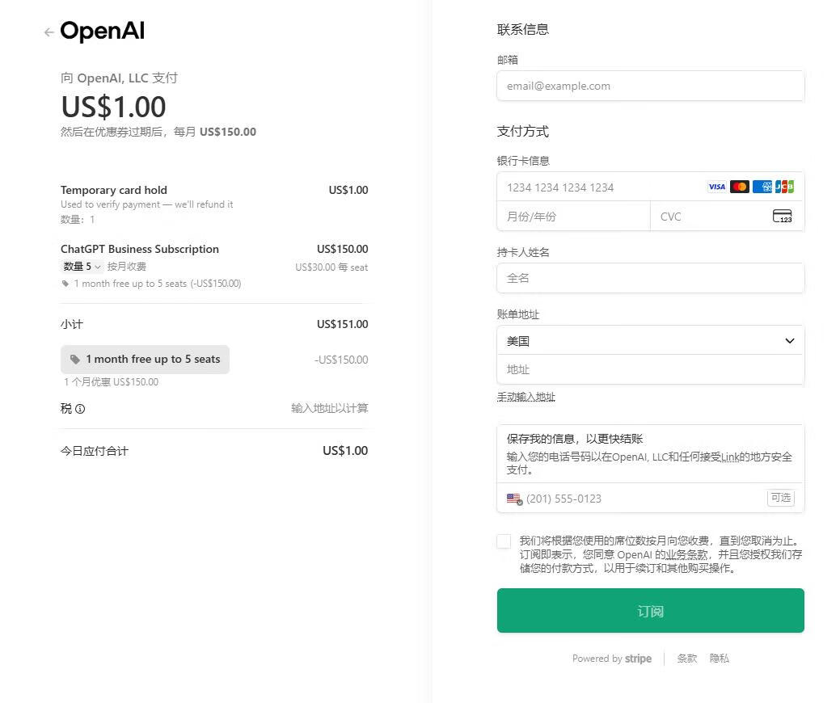The image size is (840, 703).
Task: Click the email input field
Action: coord(650,86)
